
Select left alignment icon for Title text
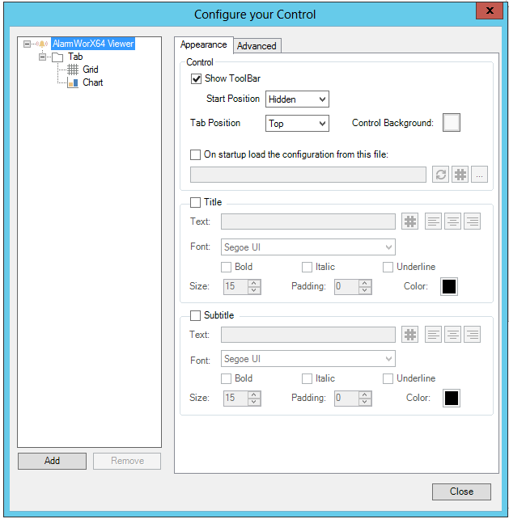[x=434, y=222]
